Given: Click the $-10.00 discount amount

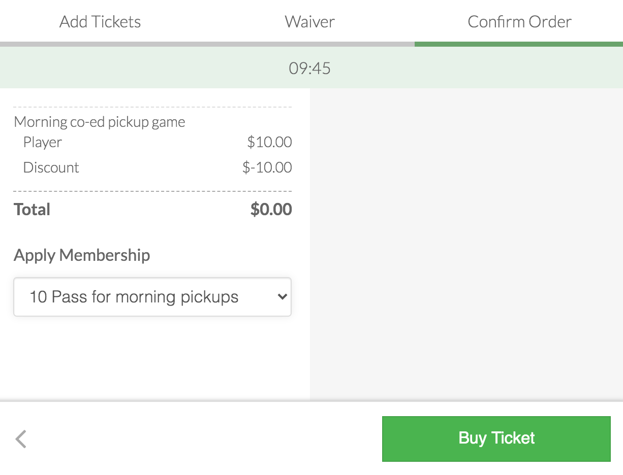Looking at the screenshot, I should 267,167.
